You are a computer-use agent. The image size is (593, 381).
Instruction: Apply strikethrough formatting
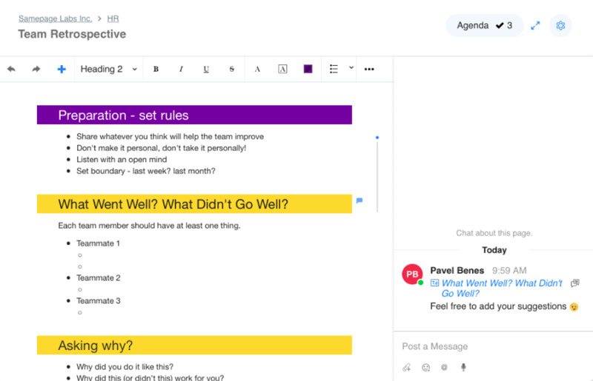[x=231, y=69]
